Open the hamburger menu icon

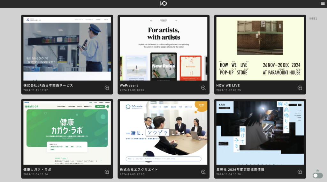pos(323,3)
